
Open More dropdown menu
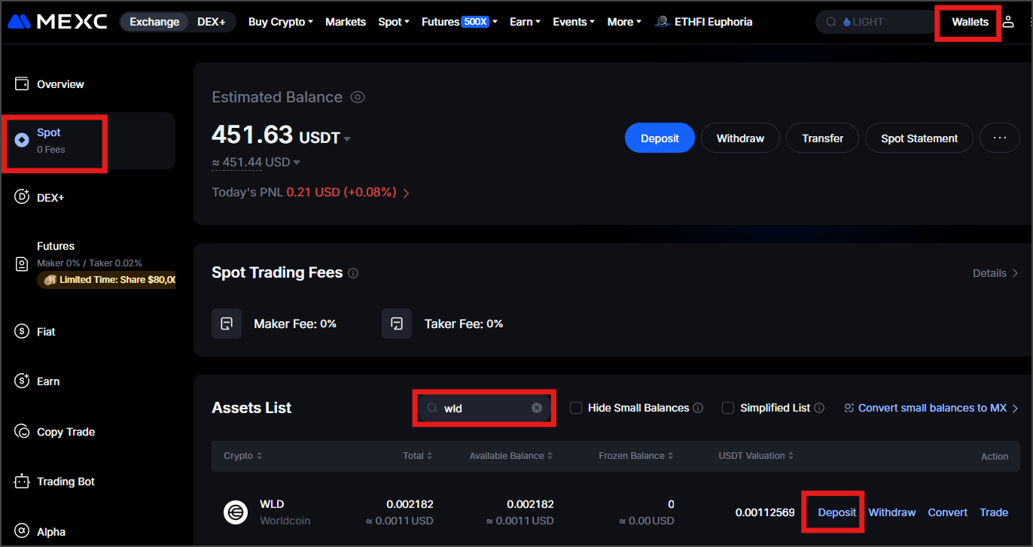pyautogui.click(x=624, y=22)
